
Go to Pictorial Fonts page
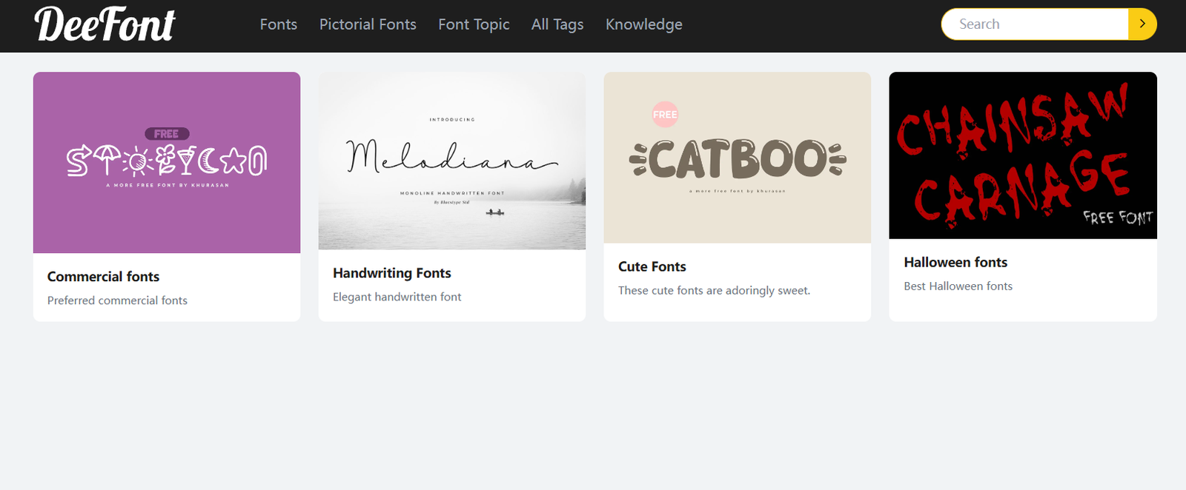pyautogui.click(x=368, y=24)
